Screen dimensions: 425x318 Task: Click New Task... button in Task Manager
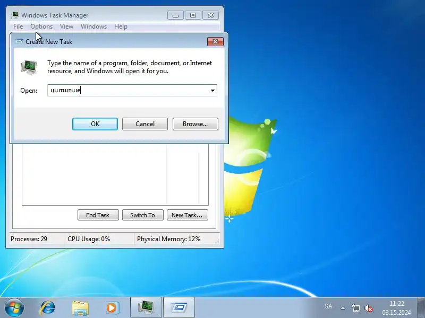(188, 215)
